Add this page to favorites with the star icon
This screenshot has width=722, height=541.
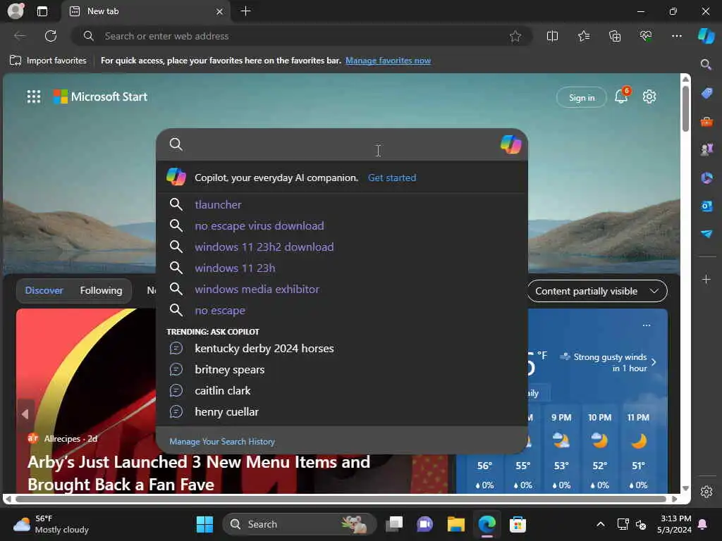pos(515,36)
